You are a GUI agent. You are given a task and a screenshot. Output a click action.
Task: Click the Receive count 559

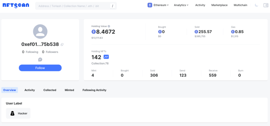(213, 75)
